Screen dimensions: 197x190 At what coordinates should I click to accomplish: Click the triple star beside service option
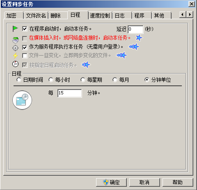click(134, 47)
